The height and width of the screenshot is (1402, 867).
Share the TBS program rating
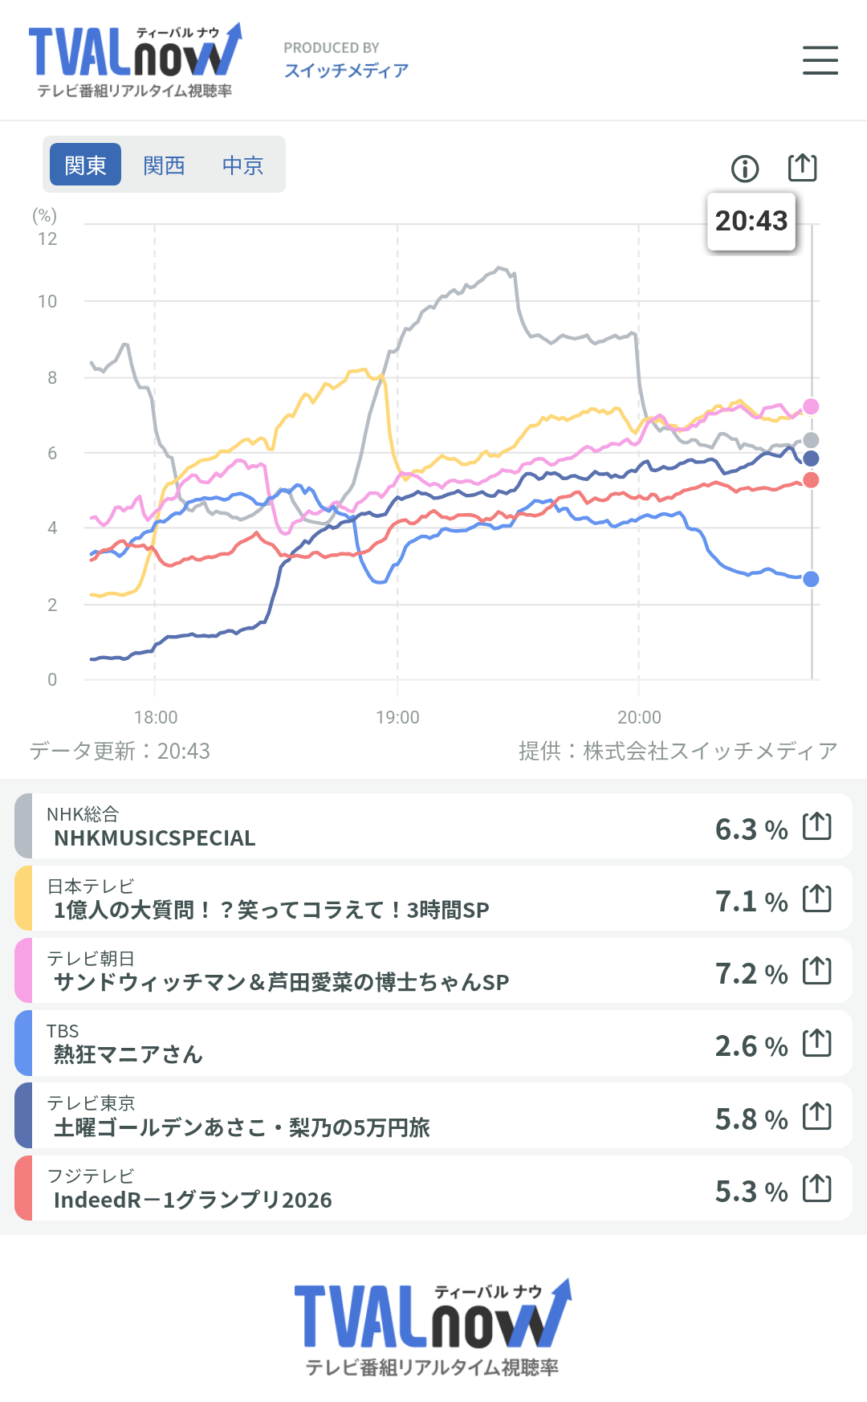pos(817,1042)
